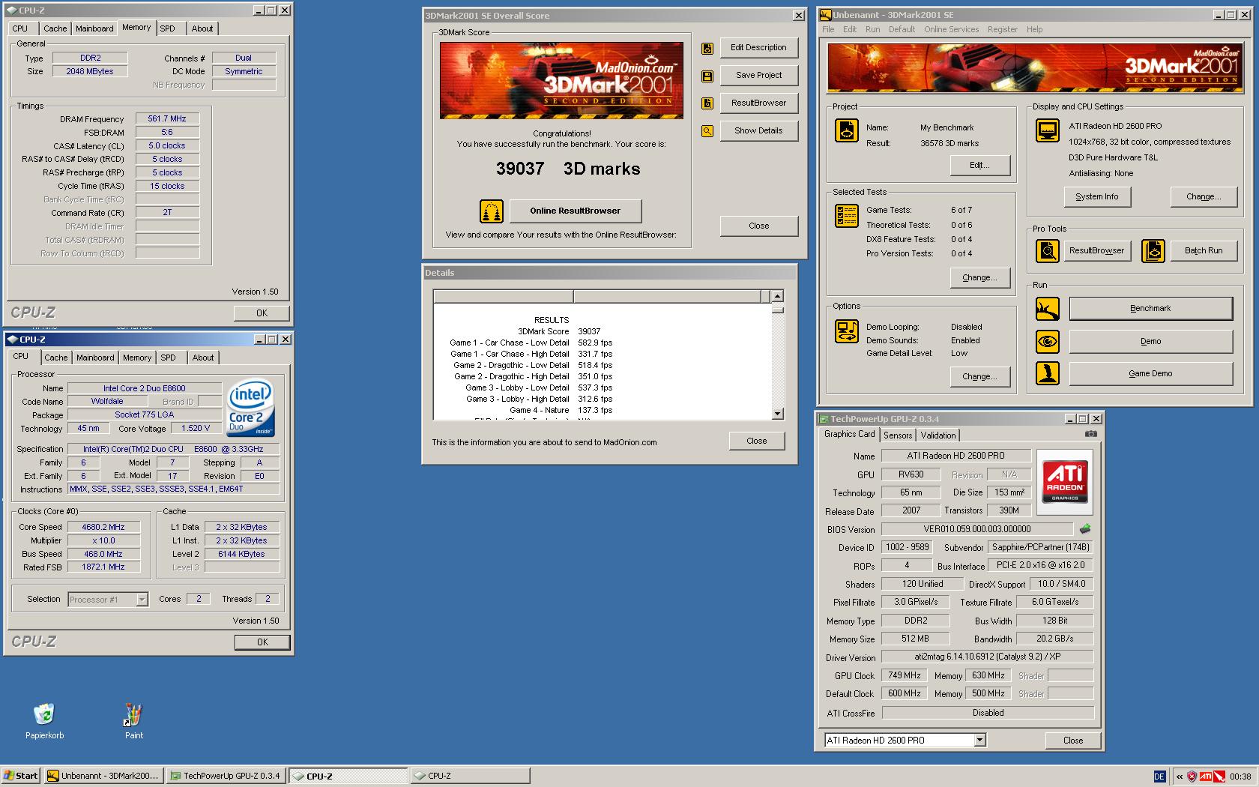Switch to Cache tab in lower CPU-Z
Image resolution: width=1259 pixels, height=787 pixels.
(56, 358)
